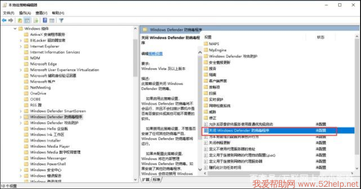361x189 pixels.
Task: Click the Forward arrow toolbar icon
Action: click(10, 20)
